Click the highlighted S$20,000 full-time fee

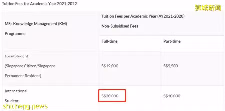[110, 96]
